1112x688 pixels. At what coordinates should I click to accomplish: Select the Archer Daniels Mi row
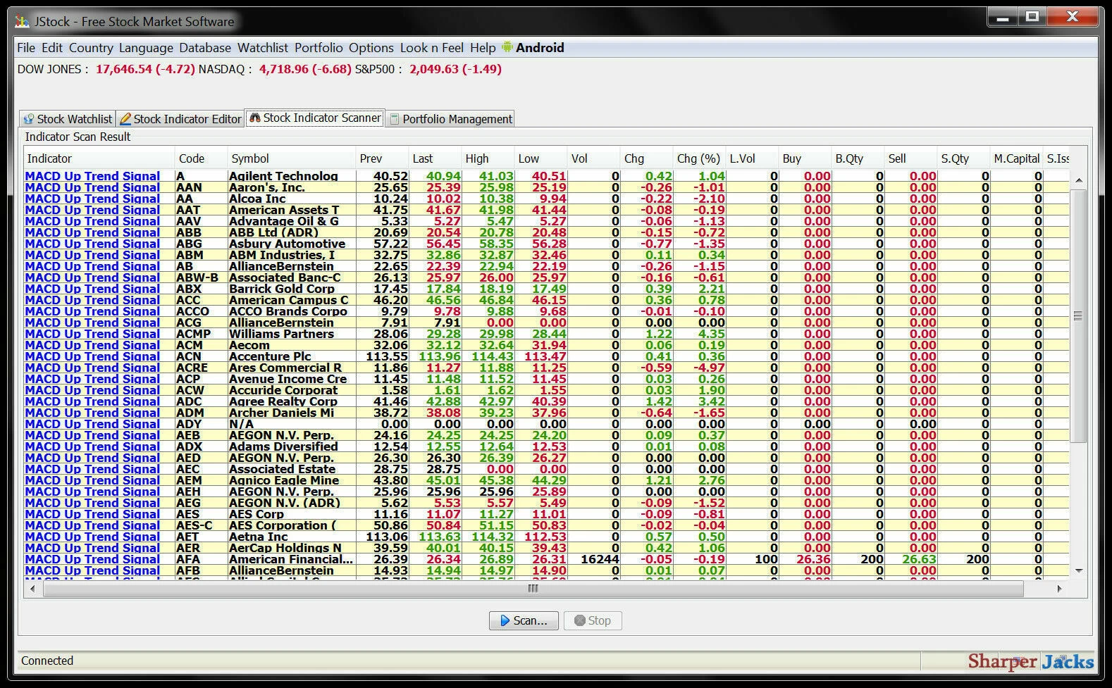pos(547,413)
